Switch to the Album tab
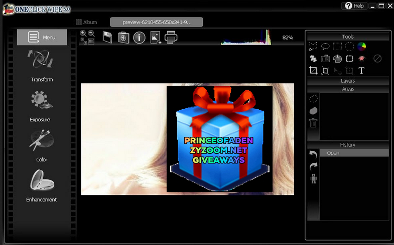This screenshot has height=245, width=394. coord(86,22)
